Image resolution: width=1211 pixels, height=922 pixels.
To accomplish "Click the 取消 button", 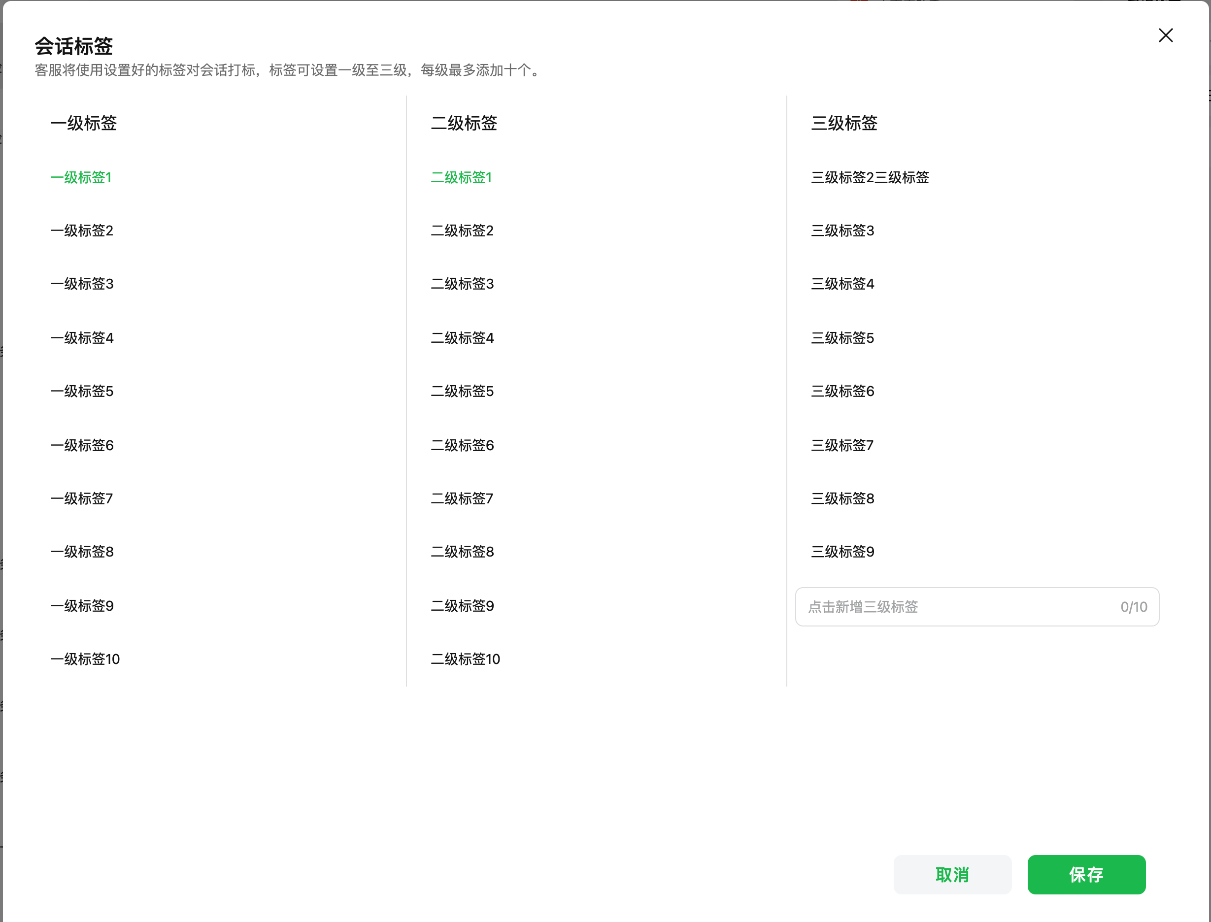I will pos(952,874).
